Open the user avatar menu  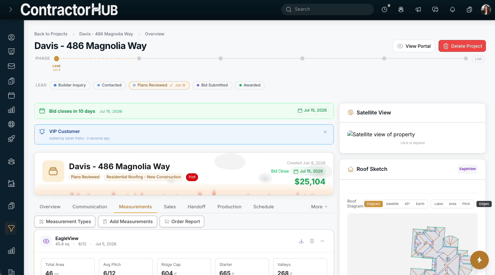tap(486, 9)
